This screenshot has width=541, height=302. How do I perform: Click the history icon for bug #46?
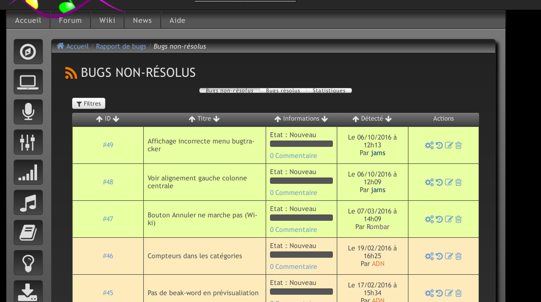(439, 256)
